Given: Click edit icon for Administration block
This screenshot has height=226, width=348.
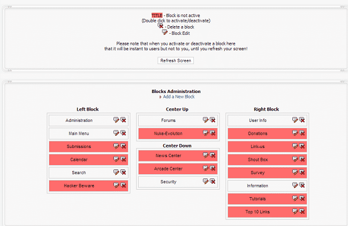Looking at the screenshot, I should pyautogui.click(x=116, y=120).
